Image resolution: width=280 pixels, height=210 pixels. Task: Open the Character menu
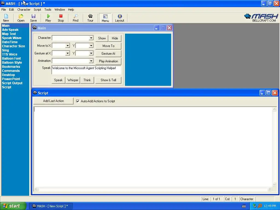24,10
